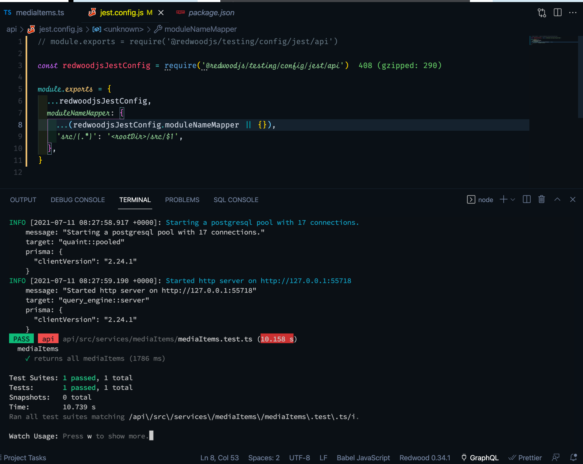Open the mediaItems.ts editor tab
This screenshot has width=583, height=464.
point(35,13)
